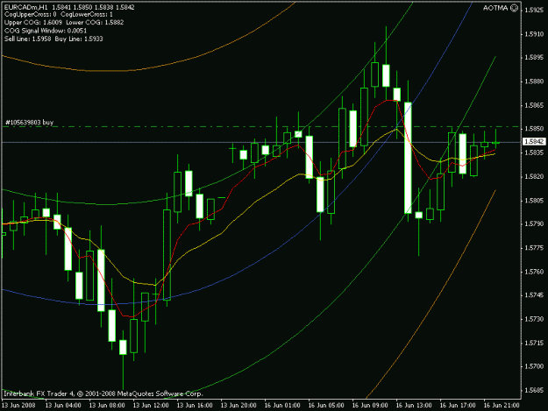Screen dimensions: 548x411
Task: Click the 1.5895 price scale label
Action: [534, 58]
